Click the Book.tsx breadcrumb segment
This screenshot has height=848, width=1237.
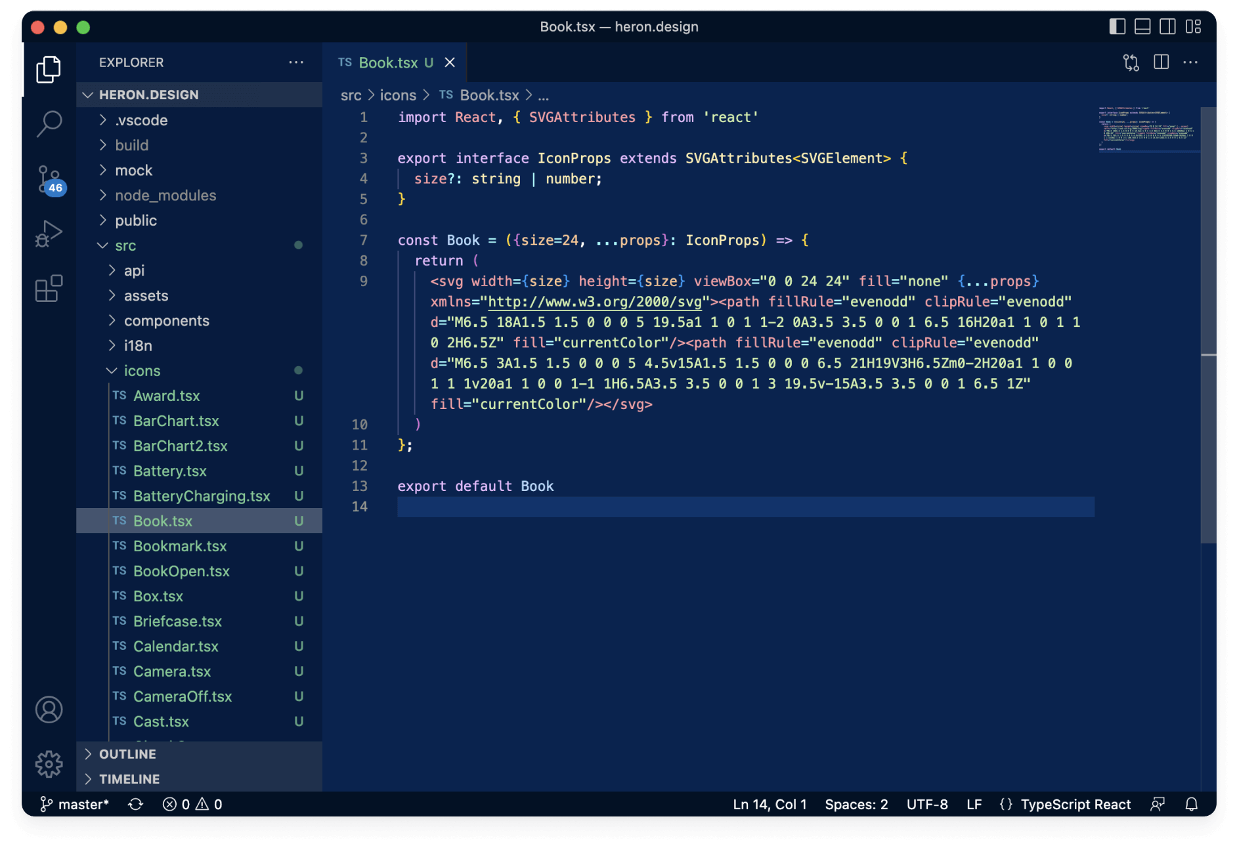pyautogui.click(x=479, y=95)
